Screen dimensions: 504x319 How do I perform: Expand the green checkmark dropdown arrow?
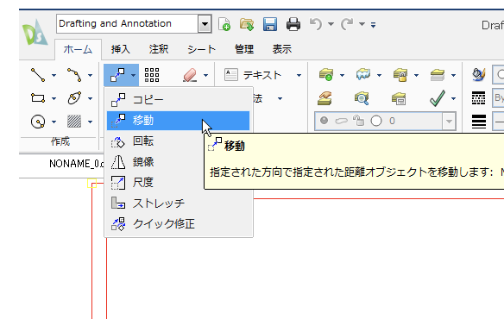(x=453, y=98)
